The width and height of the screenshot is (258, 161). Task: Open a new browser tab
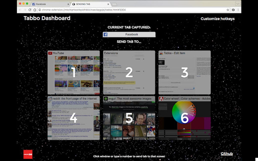click(x=114, y=5)
